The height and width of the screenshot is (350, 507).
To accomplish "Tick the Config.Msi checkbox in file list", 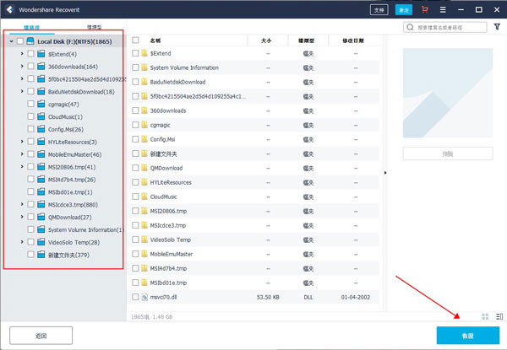I will click(x=135, y=139).
